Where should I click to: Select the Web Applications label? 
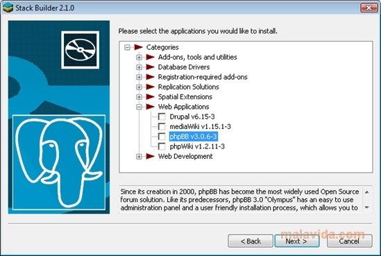coord(184,107)
